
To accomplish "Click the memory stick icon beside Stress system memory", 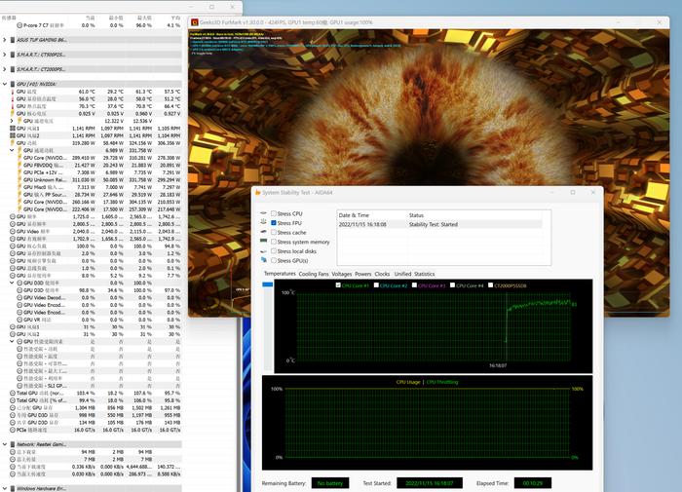I will 263,241.
